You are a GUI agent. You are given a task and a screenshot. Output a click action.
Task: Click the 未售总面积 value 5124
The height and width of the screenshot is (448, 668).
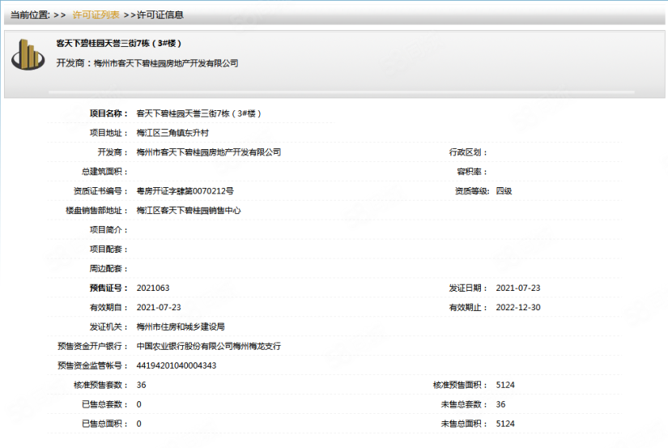click(x=505, y=424)
